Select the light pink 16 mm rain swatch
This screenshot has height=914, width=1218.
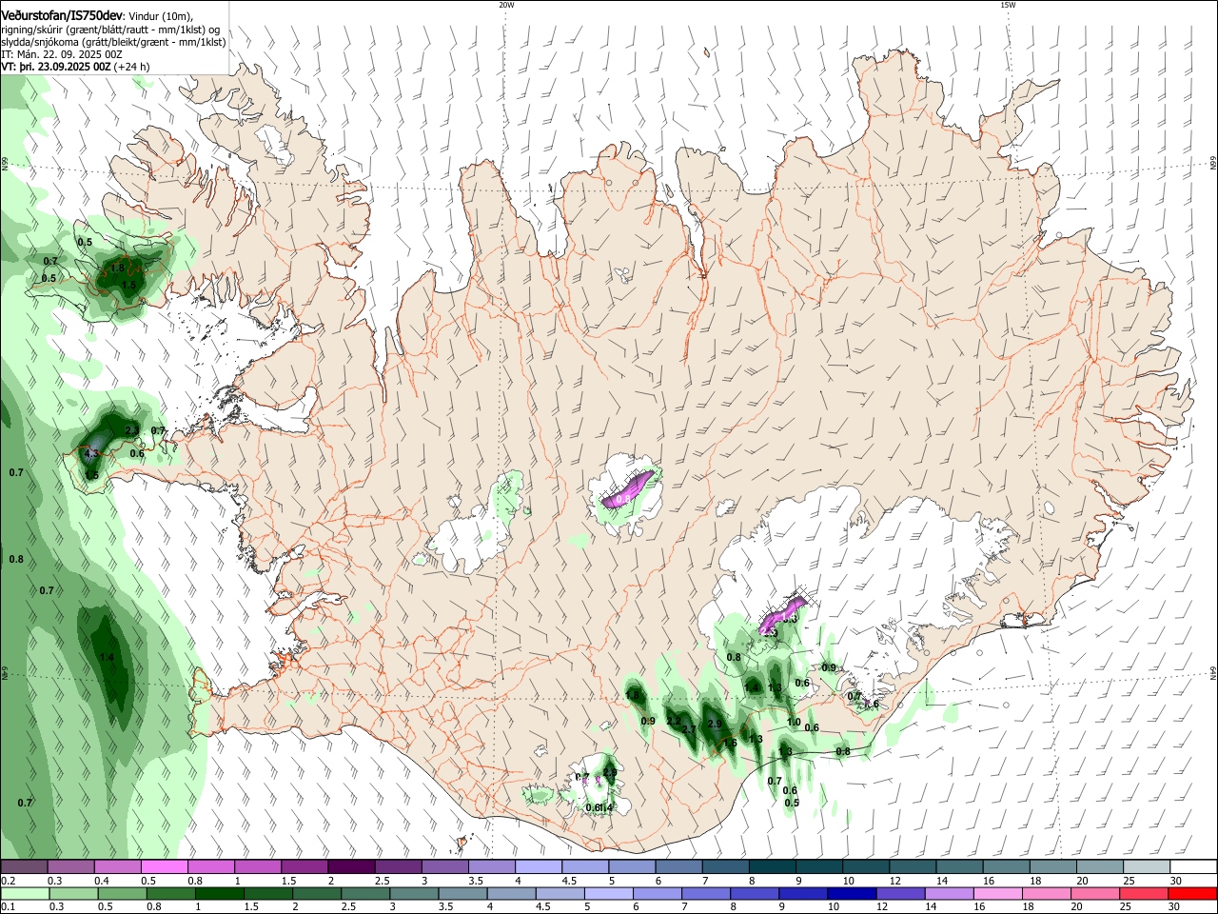(x=997, y=894)
